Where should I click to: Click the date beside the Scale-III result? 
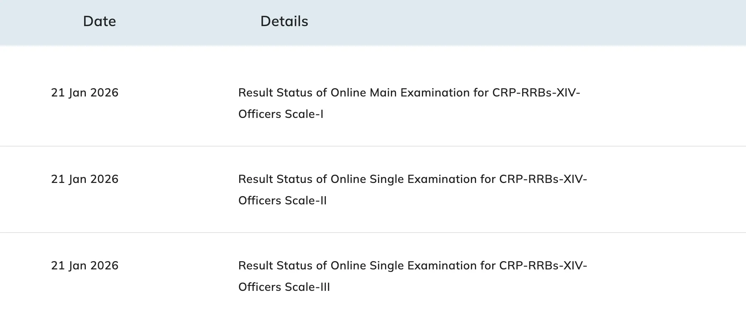click(85, 266)
